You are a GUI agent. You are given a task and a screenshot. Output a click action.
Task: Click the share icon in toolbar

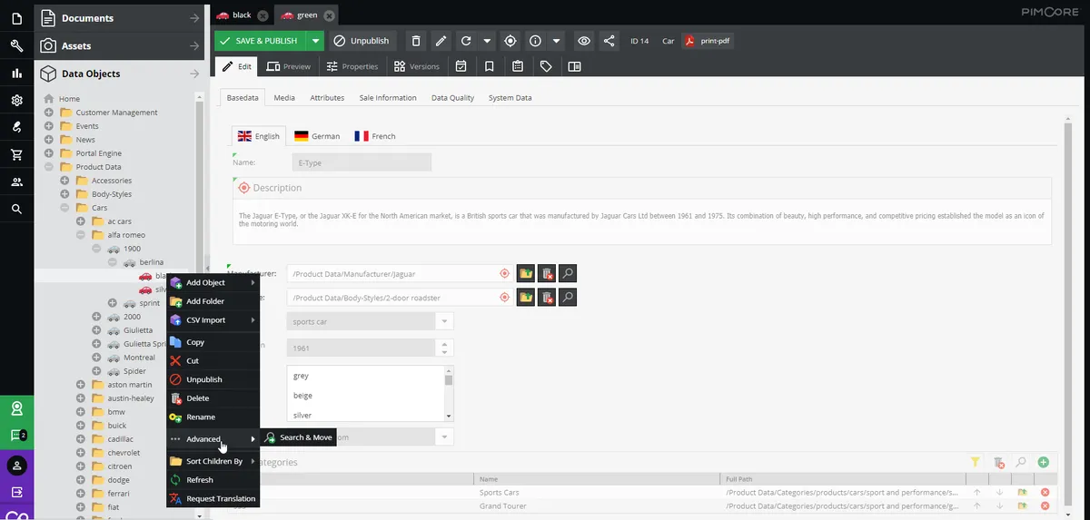point(609,41)
